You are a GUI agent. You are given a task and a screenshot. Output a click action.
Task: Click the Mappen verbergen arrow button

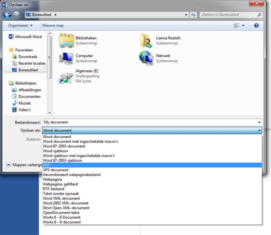(8, 164)
